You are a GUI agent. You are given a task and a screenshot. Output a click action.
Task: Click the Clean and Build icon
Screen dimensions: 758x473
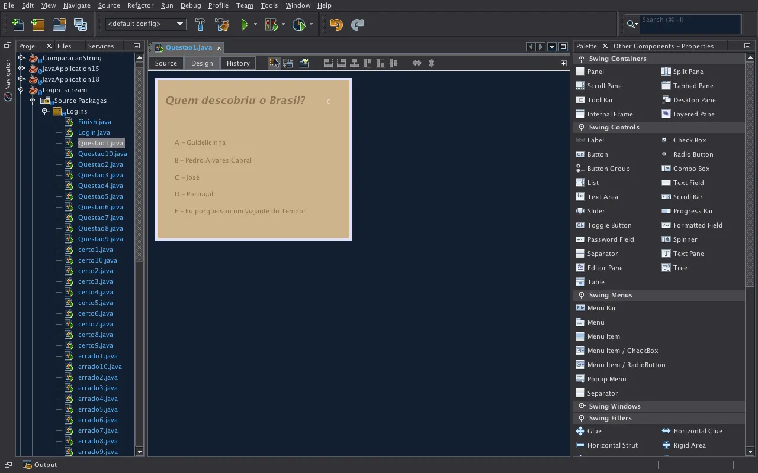point(222,25)
